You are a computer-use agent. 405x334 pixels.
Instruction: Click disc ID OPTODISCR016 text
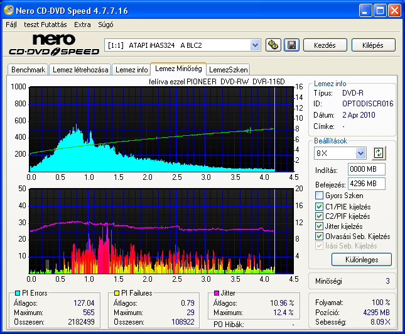click(367, 104)
